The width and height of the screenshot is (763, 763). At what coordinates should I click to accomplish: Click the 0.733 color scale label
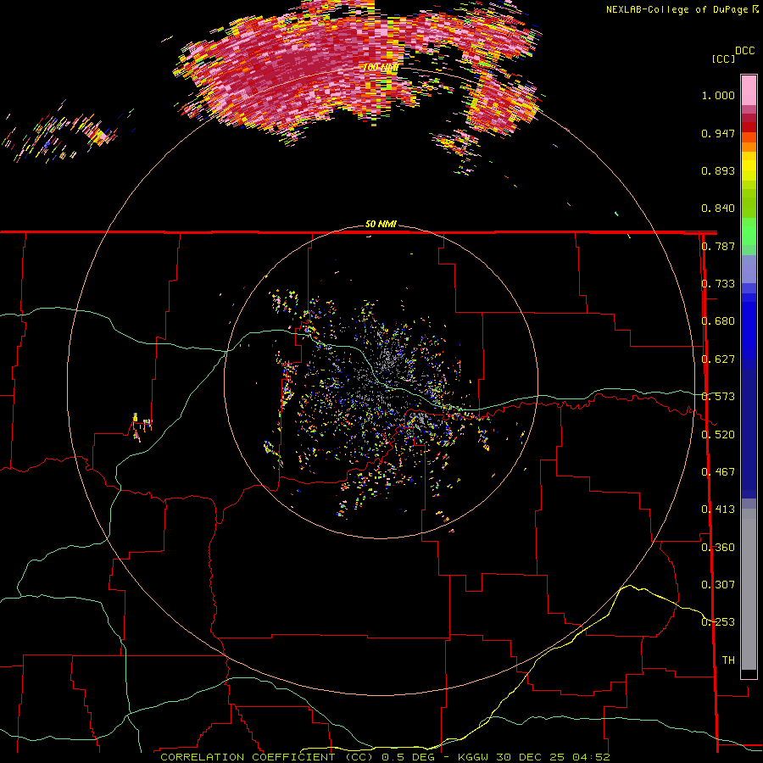point(718,284)
